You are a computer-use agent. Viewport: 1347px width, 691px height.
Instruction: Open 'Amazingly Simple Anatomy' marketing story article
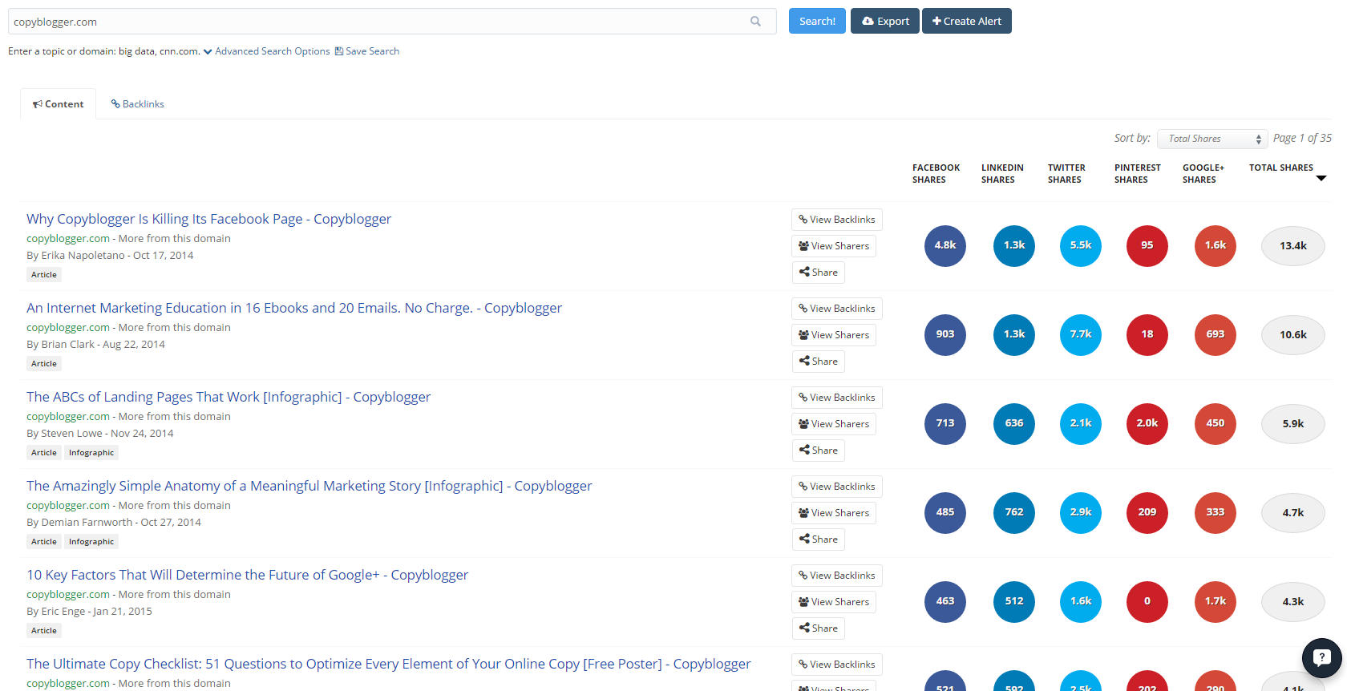tap(309, 486)
